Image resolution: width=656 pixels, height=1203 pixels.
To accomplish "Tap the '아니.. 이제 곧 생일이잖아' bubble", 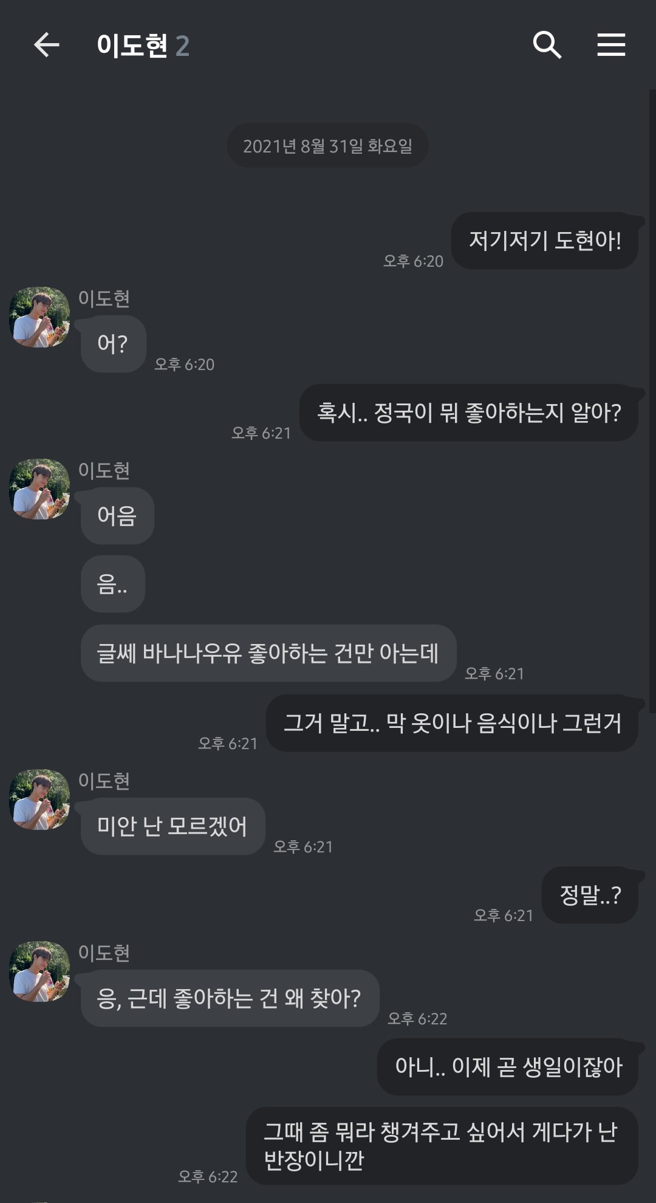I will pyautogui.click(x=508, y=1067).
